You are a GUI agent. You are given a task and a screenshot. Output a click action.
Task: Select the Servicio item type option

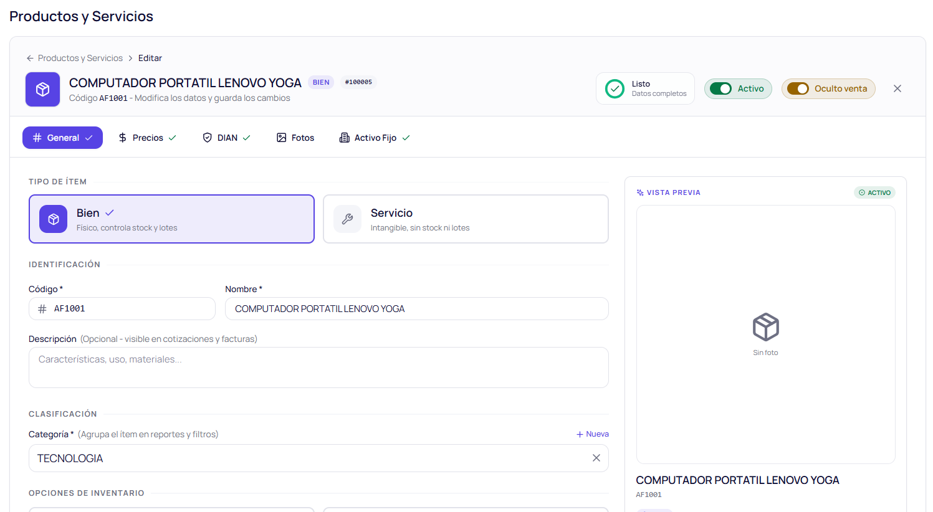(x=466, y=219)
